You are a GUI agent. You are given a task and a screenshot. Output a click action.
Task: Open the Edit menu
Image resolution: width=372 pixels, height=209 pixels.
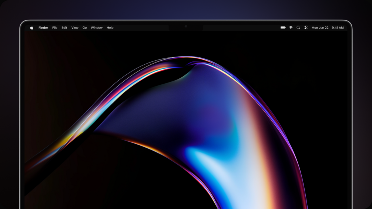[x=64, y=28]
